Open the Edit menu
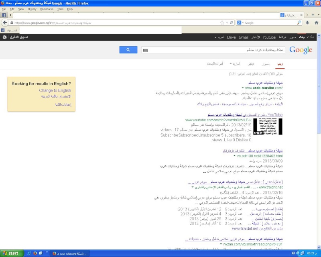 click(x=12, y=9)
